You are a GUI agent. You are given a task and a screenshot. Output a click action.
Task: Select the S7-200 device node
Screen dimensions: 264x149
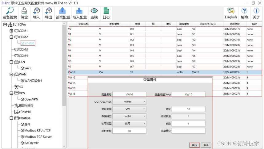28,43
